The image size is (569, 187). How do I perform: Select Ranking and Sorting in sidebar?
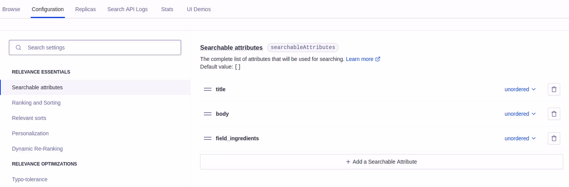36,103
